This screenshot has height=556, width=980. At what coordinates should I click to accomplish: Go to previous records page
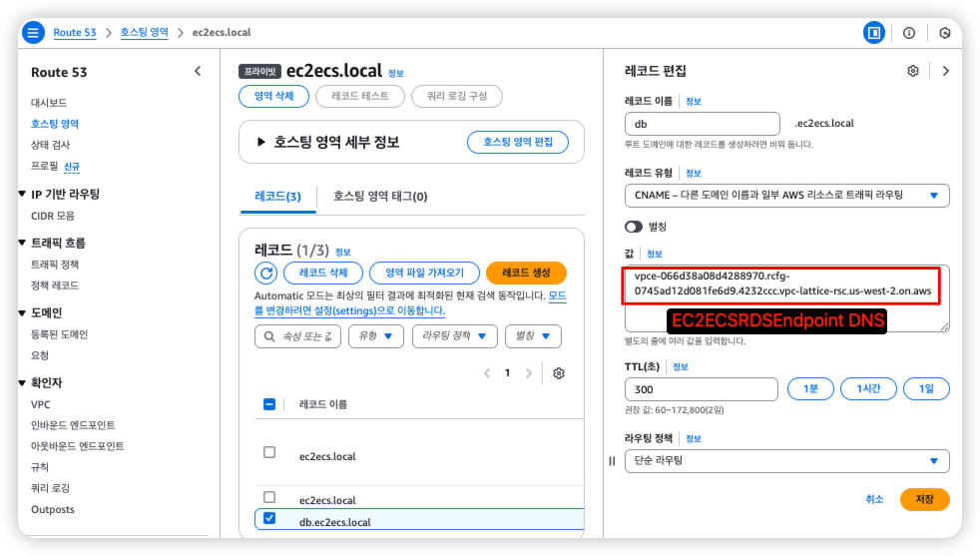487,373
